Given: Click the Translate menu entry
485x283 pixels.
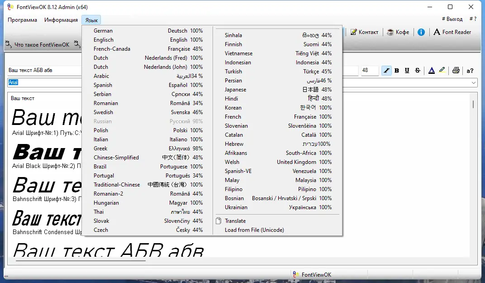Looking at the screenshot, I should pyautogui.click(x=278, y=221).
